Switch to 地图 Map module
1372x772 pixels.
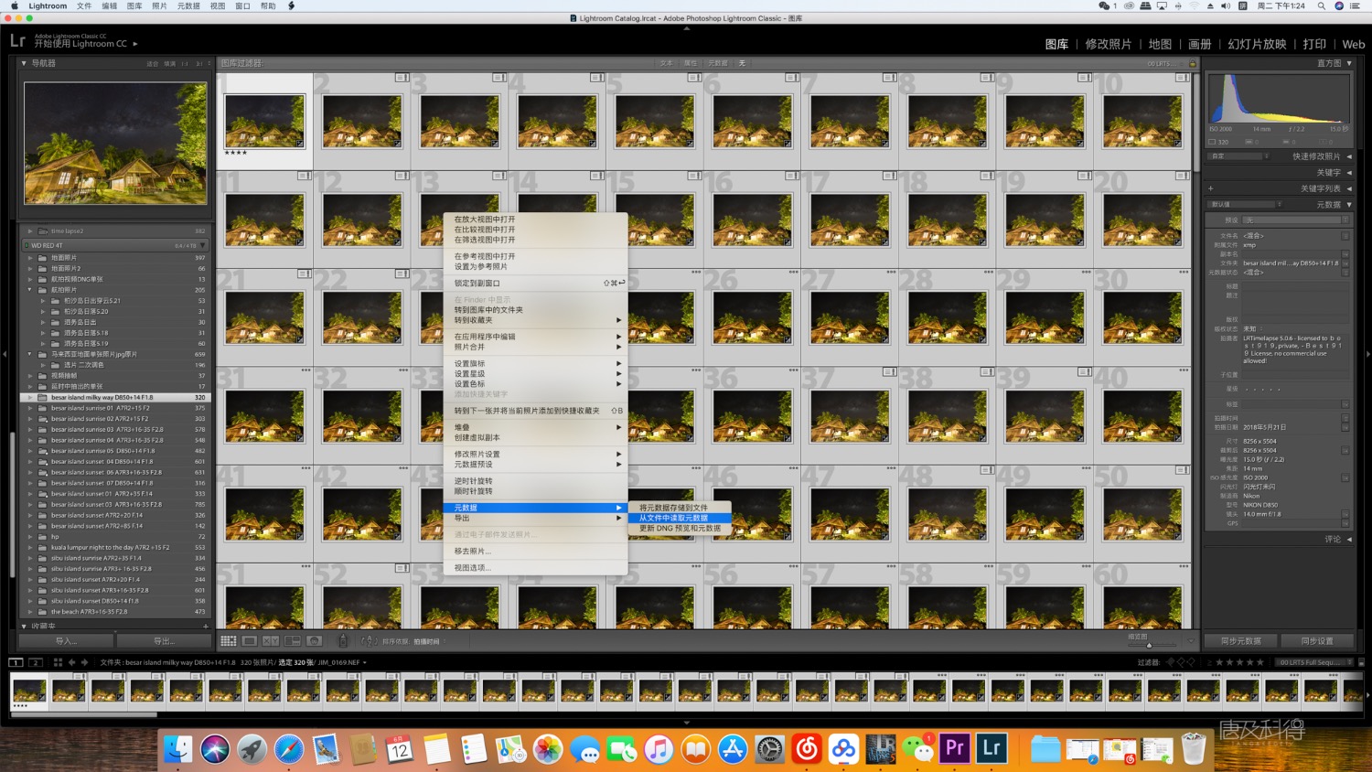(x=1160, y=44)
